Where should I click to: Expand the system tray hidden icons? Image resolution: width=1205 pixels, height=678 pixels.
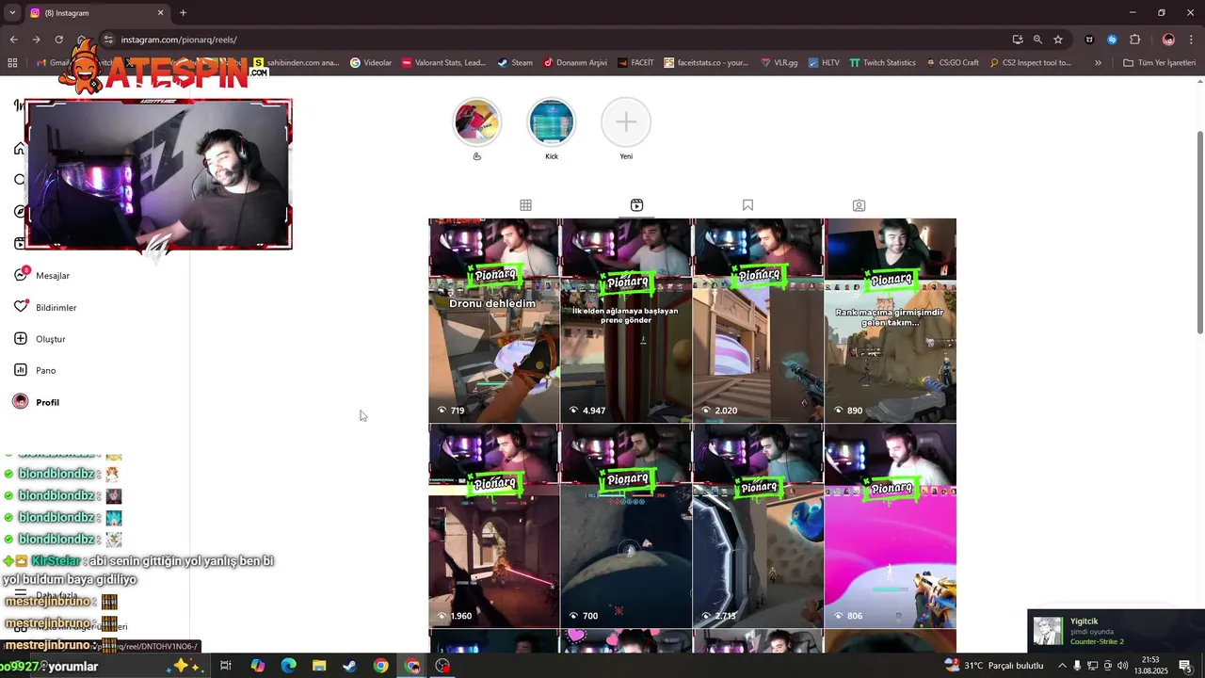click(x=1063, y=666)
